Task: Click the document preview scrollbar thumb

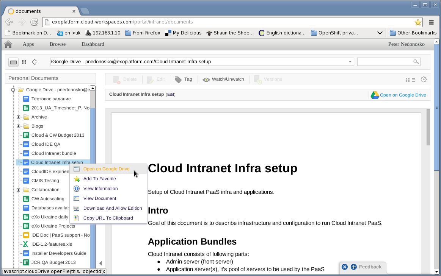Action: coord(428,127)
